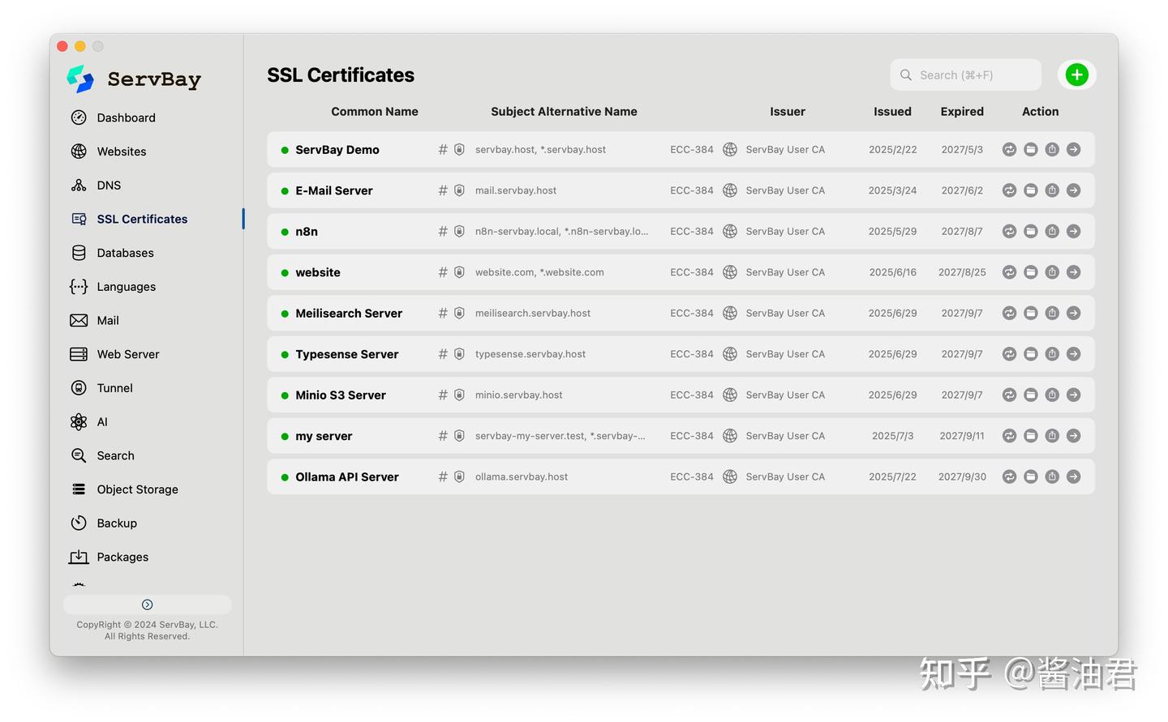
Task: Click the Common Name column header
Action: click(375, 112)
